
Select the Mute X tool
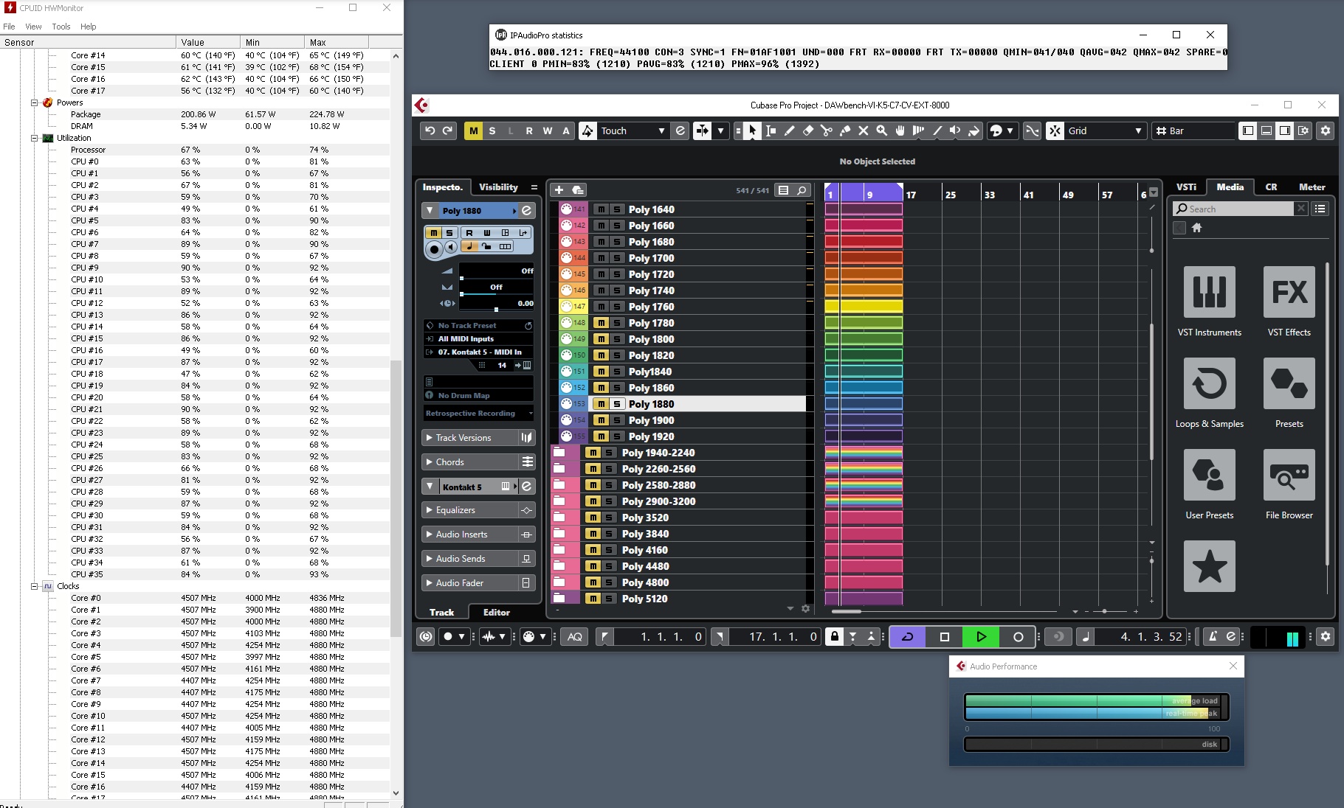pos(863,130)
